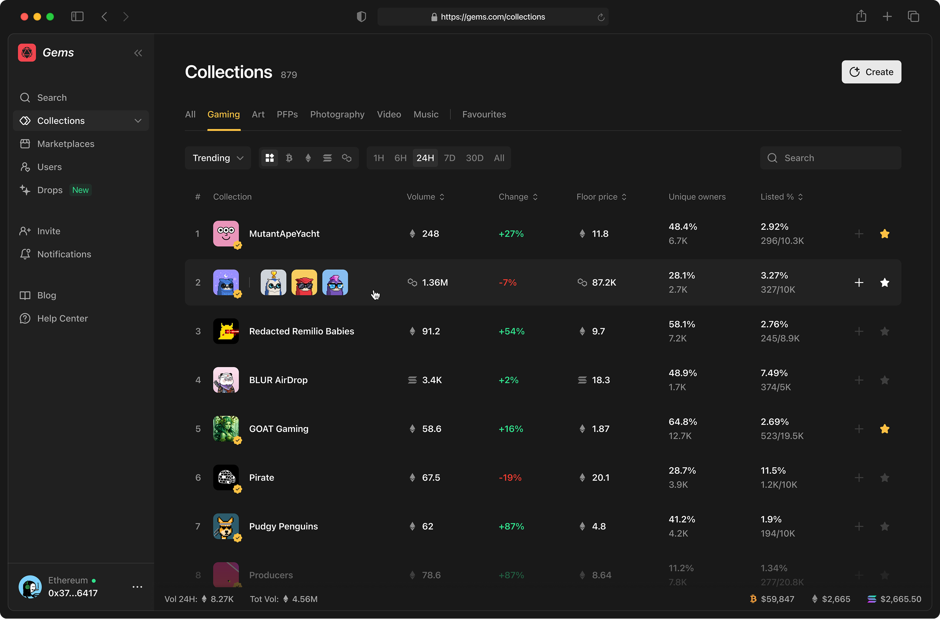This screenshot has width=940, height=619.
Task: Select the Solana currency filter icon
Action: tap(328, 158)
